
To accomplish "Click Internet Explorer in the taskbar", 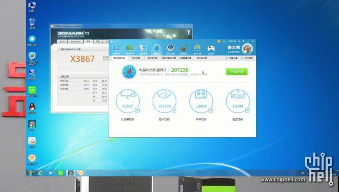I will coord(41,173).
